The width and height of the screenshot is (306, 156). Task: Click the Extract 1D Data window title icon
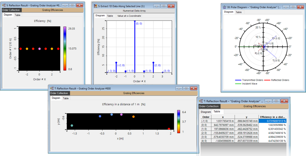click(x=96, y=6)
